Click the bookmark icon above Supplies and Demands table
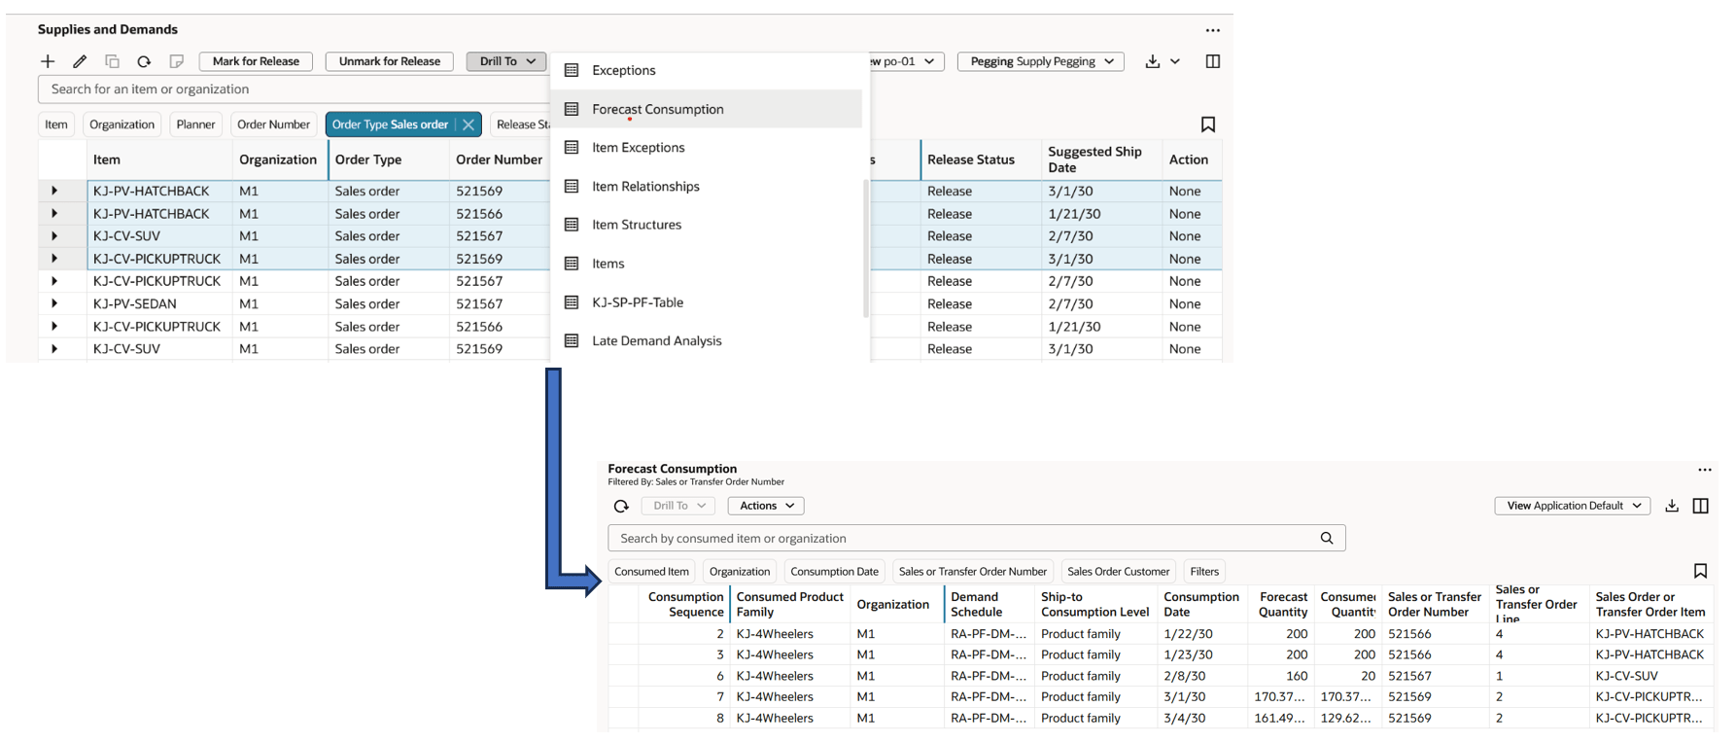Viewport: 1736px width, 742px height. pyautogui.click(x=1208, y=124)
